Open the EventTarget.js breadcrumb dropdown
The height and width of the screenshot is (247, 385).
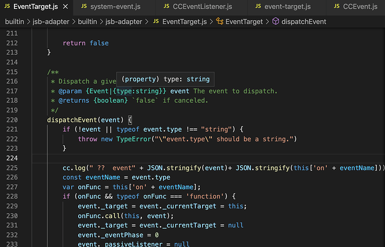[184, 22]
